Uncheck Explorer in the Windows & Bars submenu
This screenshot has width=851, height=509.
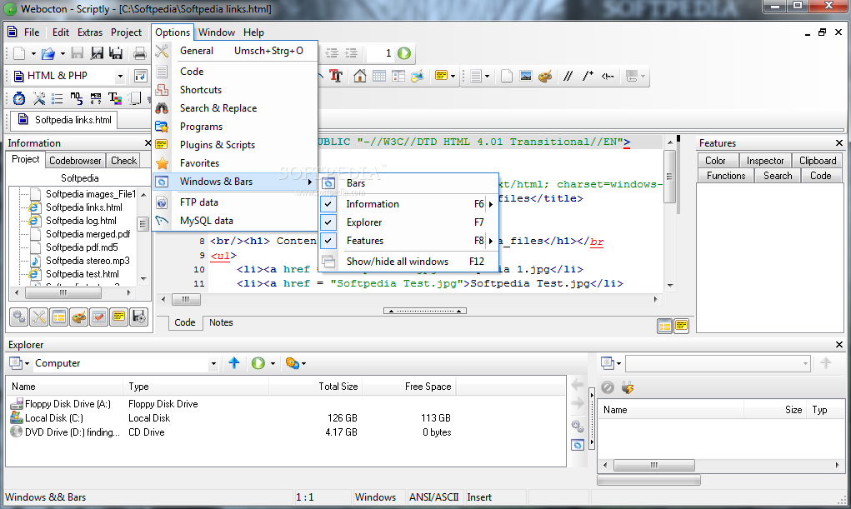(x=364, y=222)
